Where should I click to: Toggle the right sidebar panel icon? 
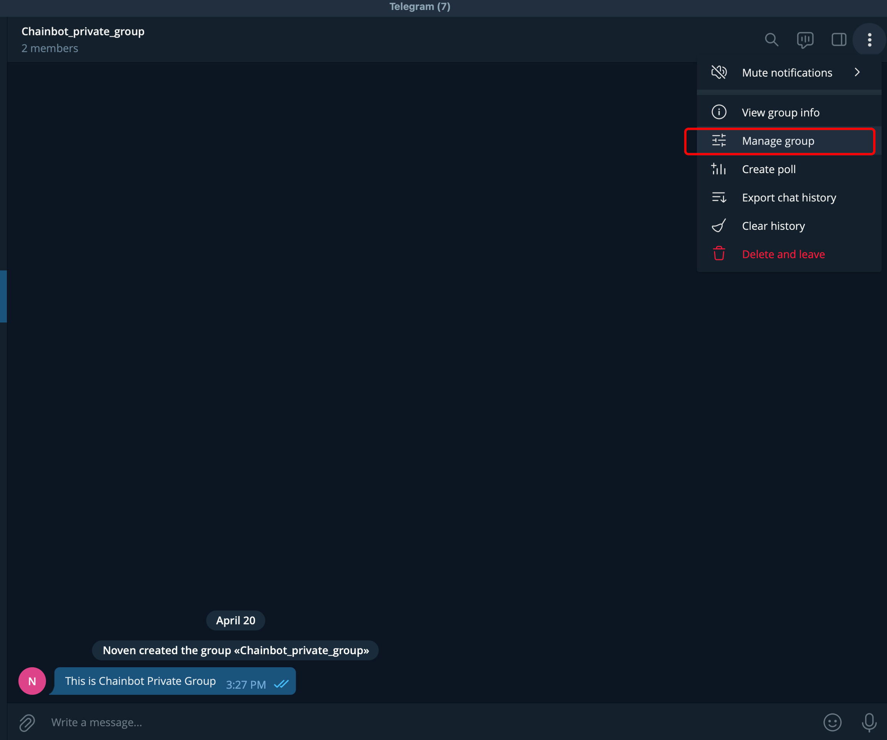pos(838,40)
